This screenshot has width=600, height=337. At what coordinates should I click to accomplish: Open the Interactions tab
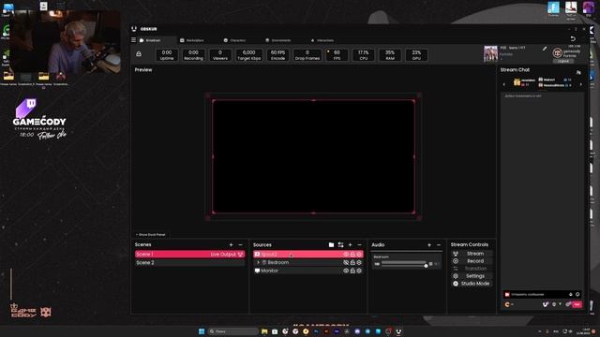click(322, 40)
